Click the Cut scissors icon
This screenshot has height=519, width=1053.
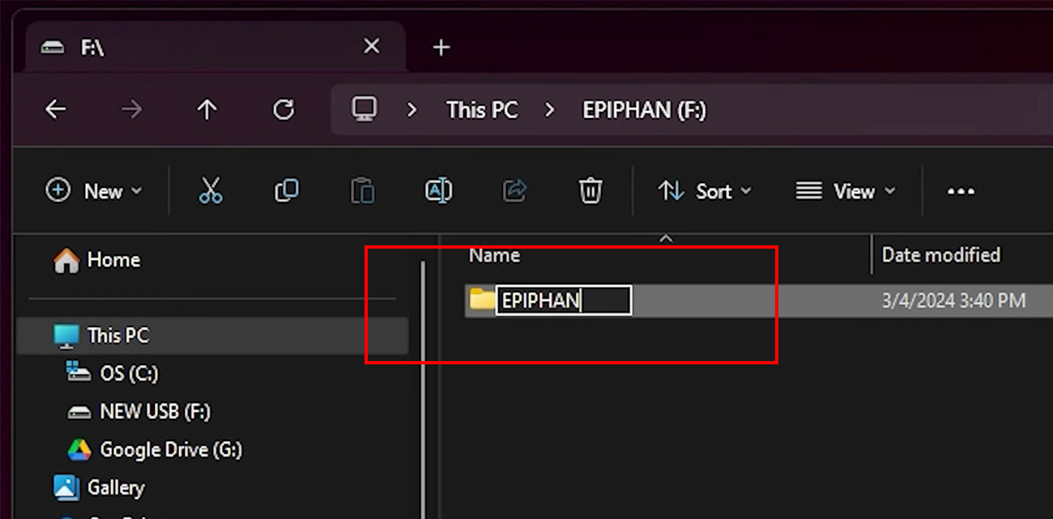(x=211, y=191)
